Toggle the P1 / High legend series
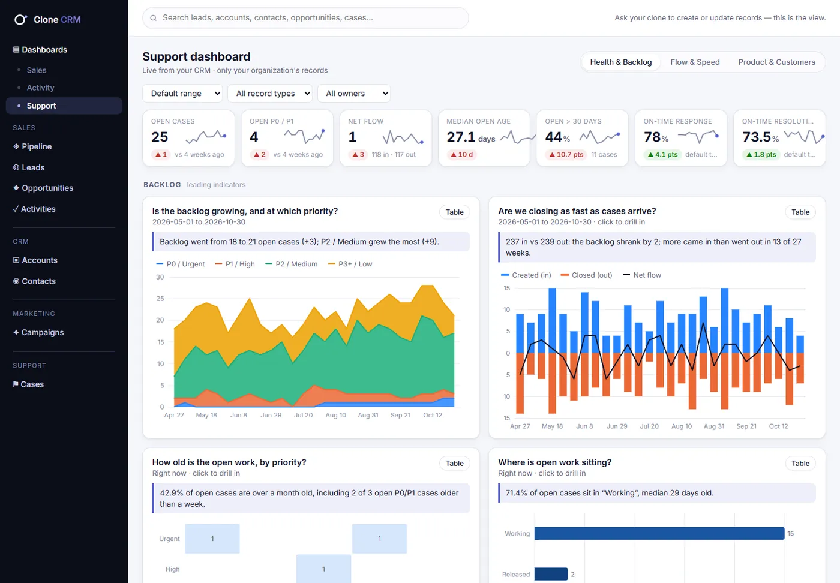 (x=235, y=264)
